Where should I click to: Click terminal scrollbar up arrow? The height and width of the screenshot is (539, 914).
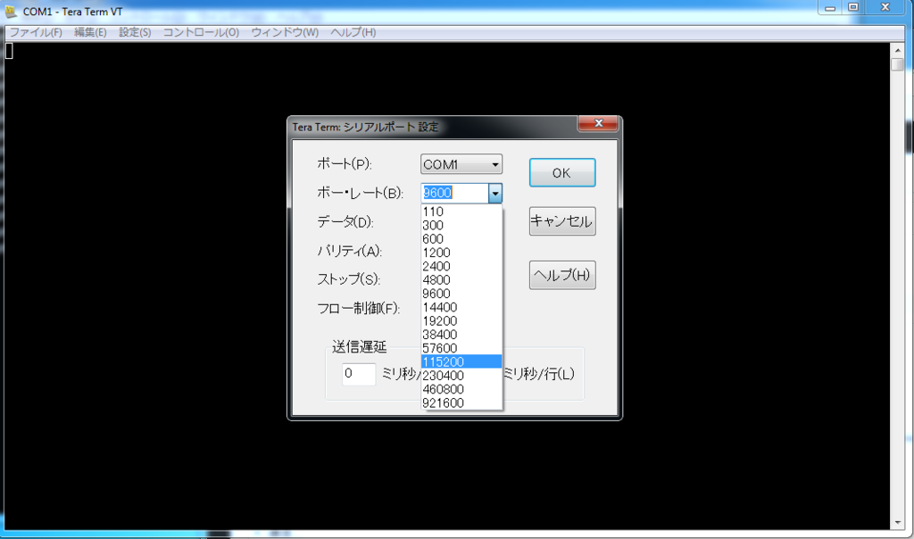(898, 50)
